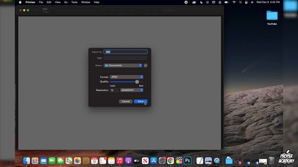Click the menu bar date and time
Image resolution: width=298 pixels, height=167 pixels.
coord(268,2)
